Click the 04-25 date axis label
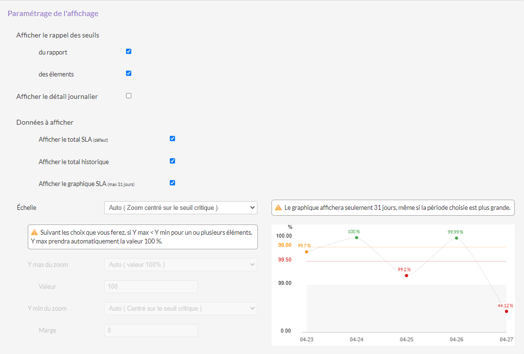 (406, 339)
